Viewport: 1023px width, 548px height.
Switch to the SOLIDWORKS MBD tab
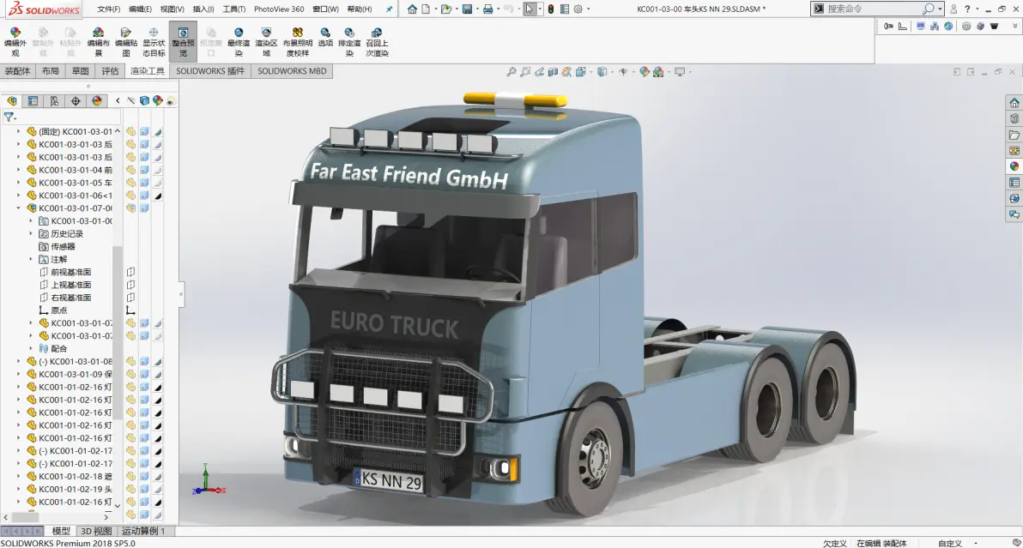[292, 71]
